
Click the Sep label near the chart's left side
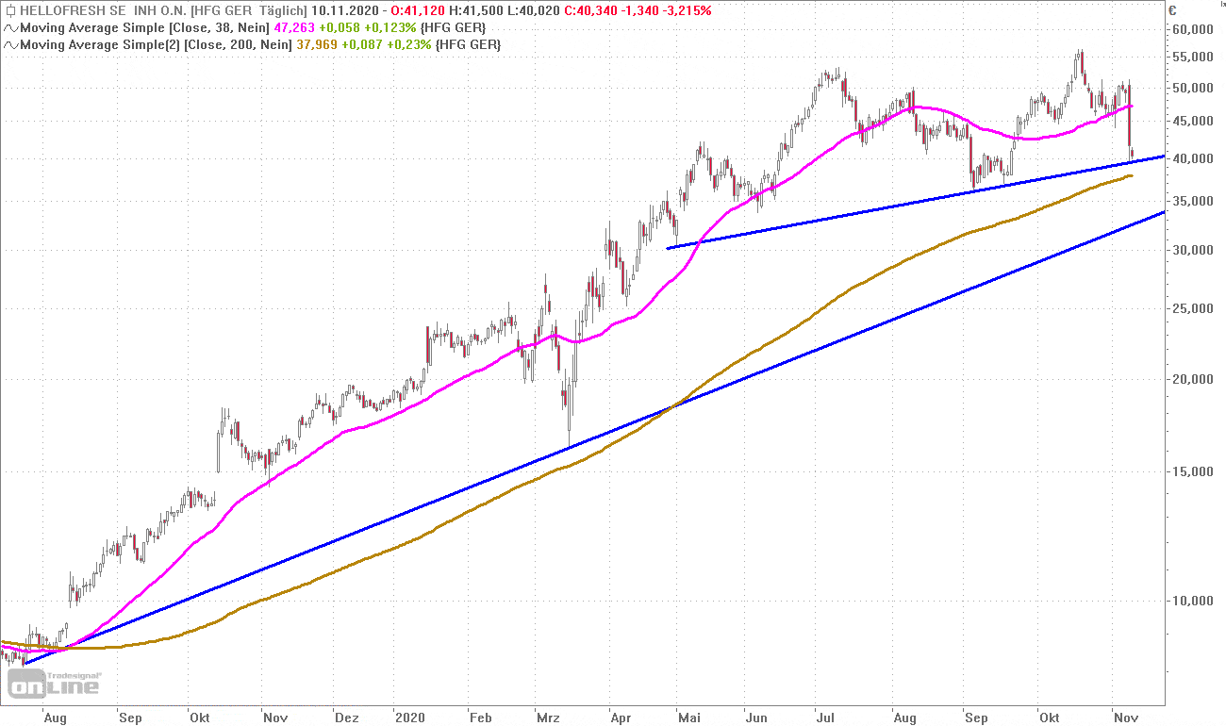(130, 718)
